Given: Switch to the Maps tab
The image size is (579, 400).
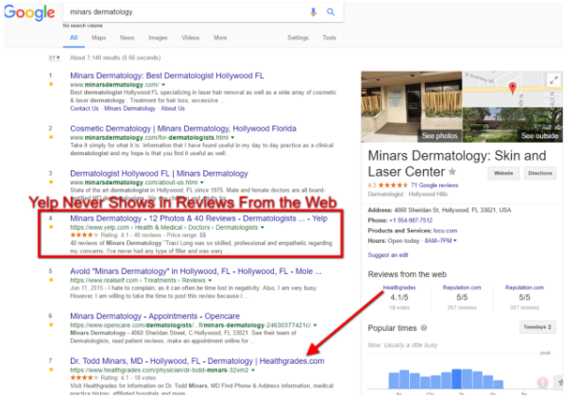Looking at the screenshot, I should (x=98, y=38).
